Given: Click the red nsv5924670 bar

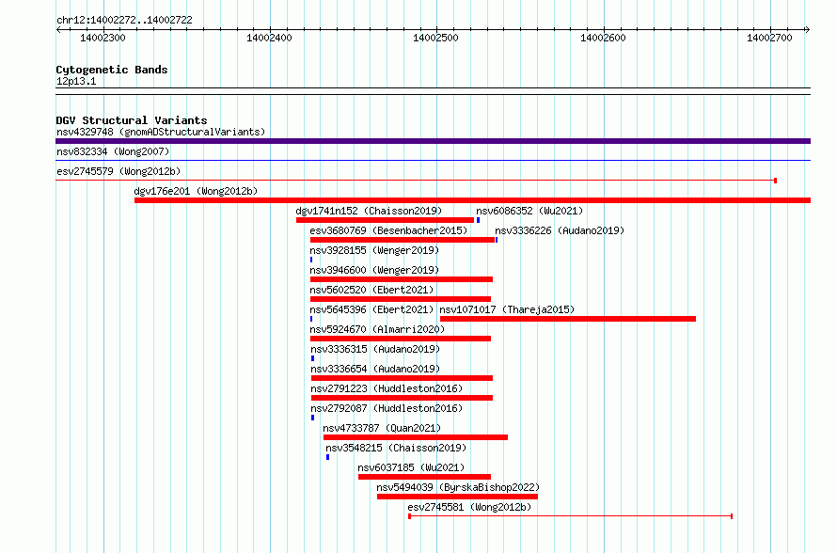Looking at the screenshot, I should pos(401,339).
